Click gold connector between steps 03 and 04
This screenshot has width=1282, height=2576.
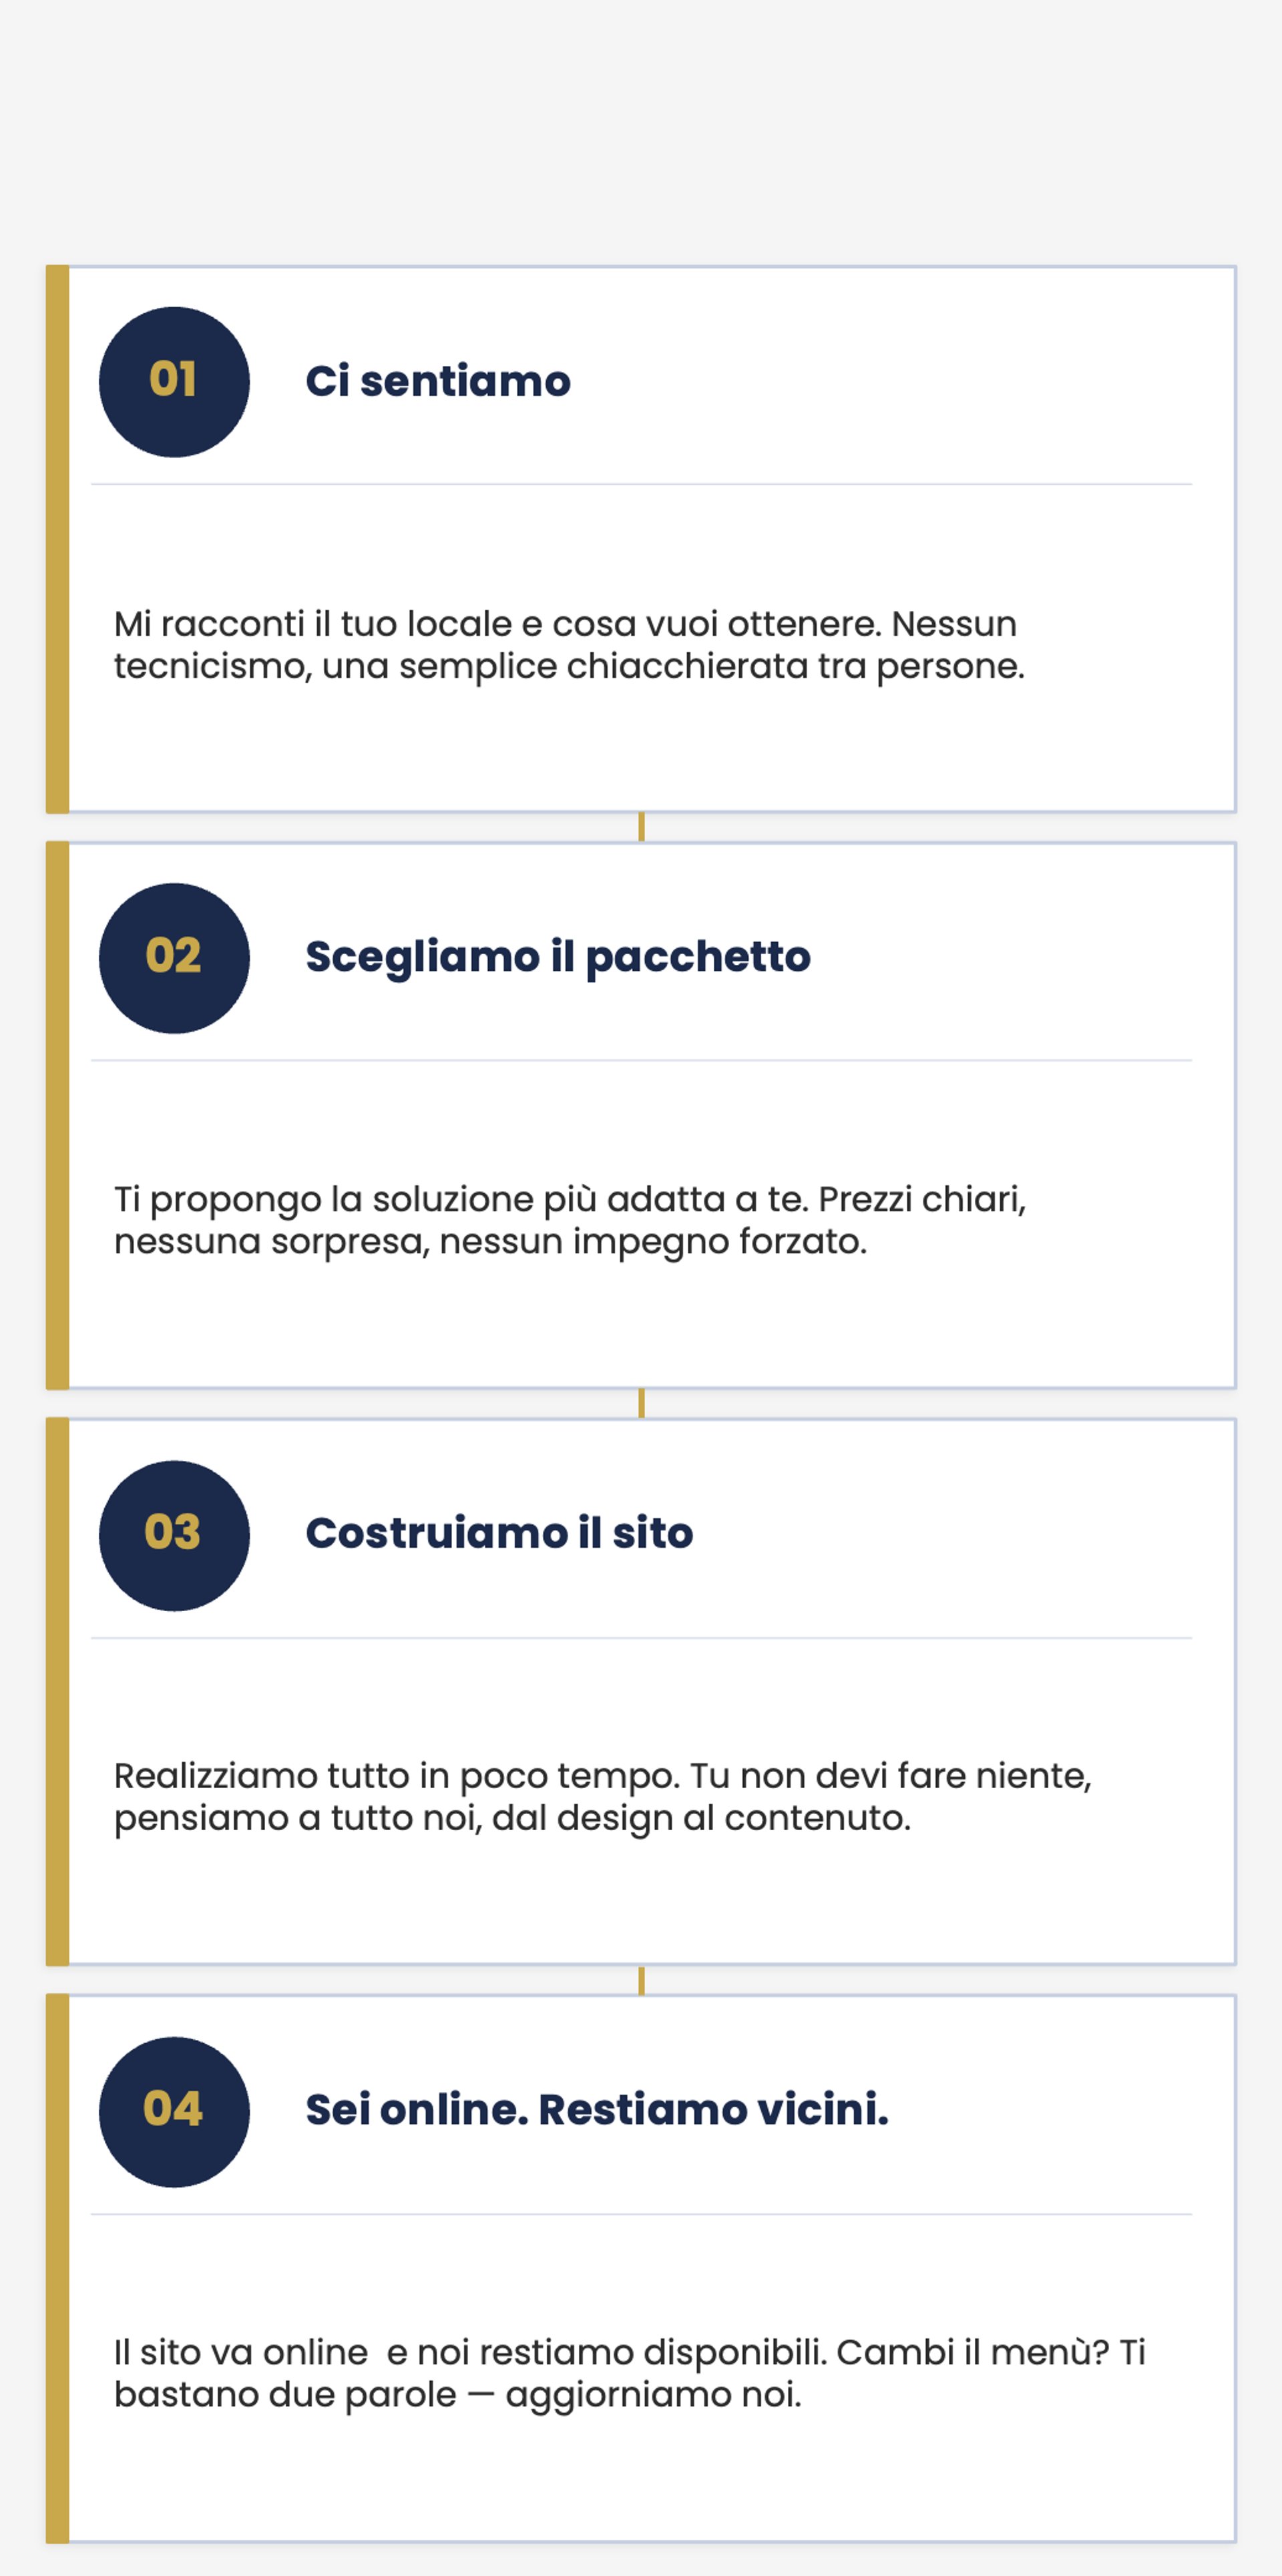[x=641, y=1980]
